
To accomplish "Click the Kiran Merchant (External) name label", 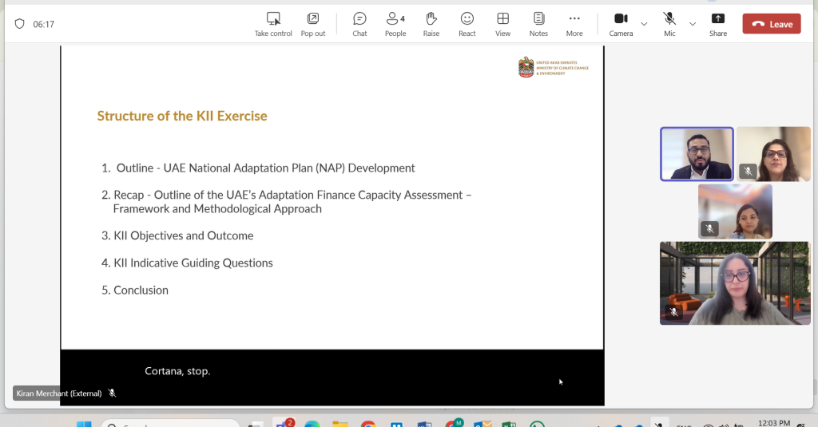I will pos(59,393).
